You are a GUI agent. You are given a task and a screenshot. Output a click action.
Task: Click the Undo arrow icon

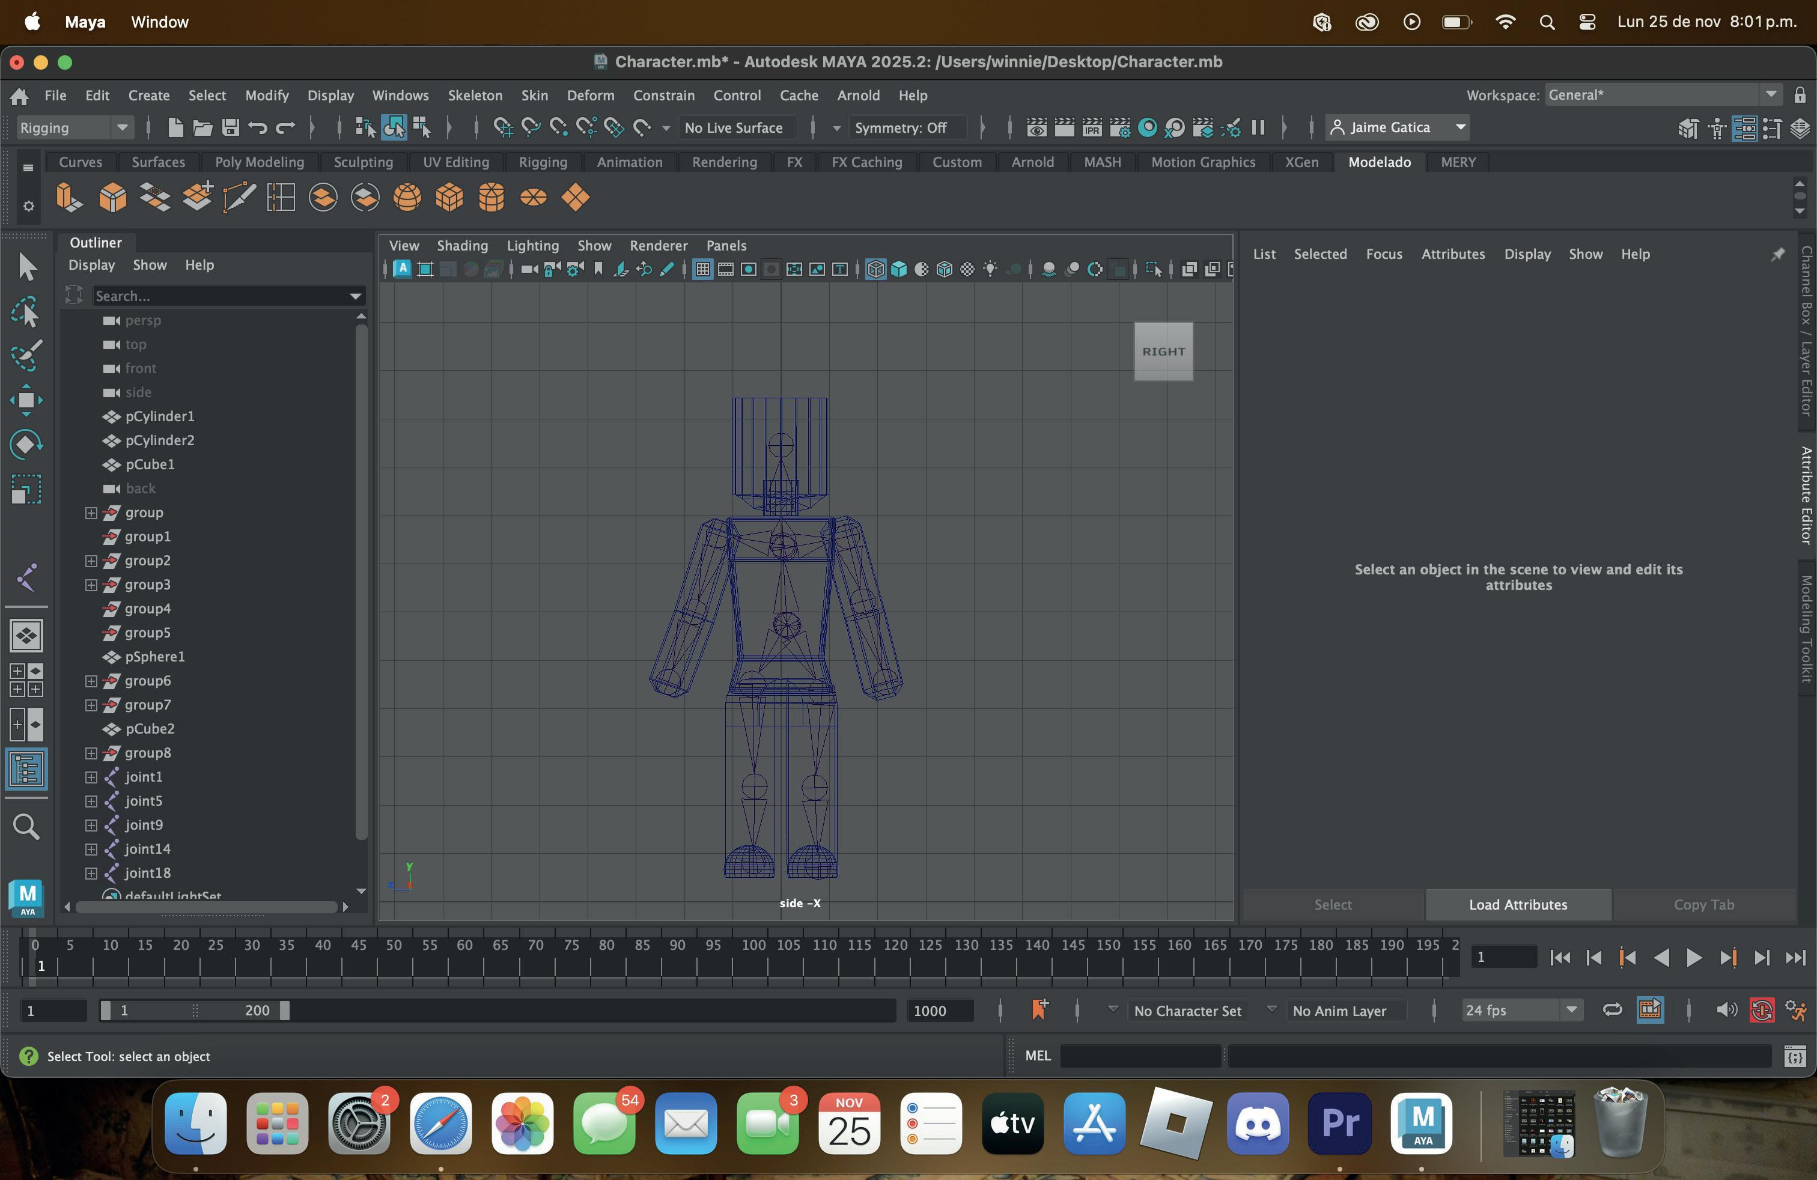click(258, 127)
